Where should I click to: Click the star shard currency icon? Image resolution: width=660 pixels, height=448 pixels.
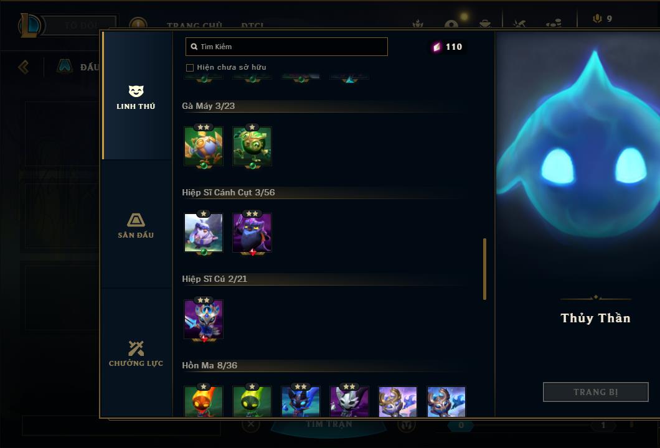coord(437,47)
